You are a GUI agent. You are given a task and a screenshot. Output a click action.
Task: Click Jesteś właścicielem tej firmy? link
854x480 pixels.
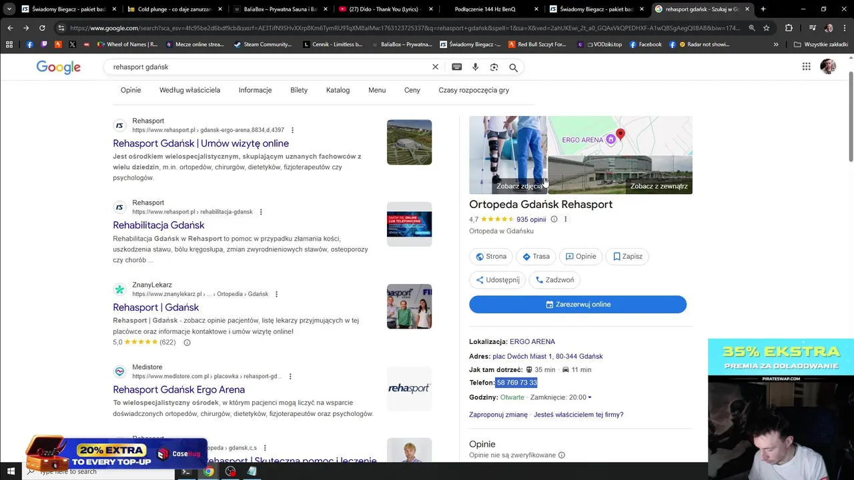point(578,415)
